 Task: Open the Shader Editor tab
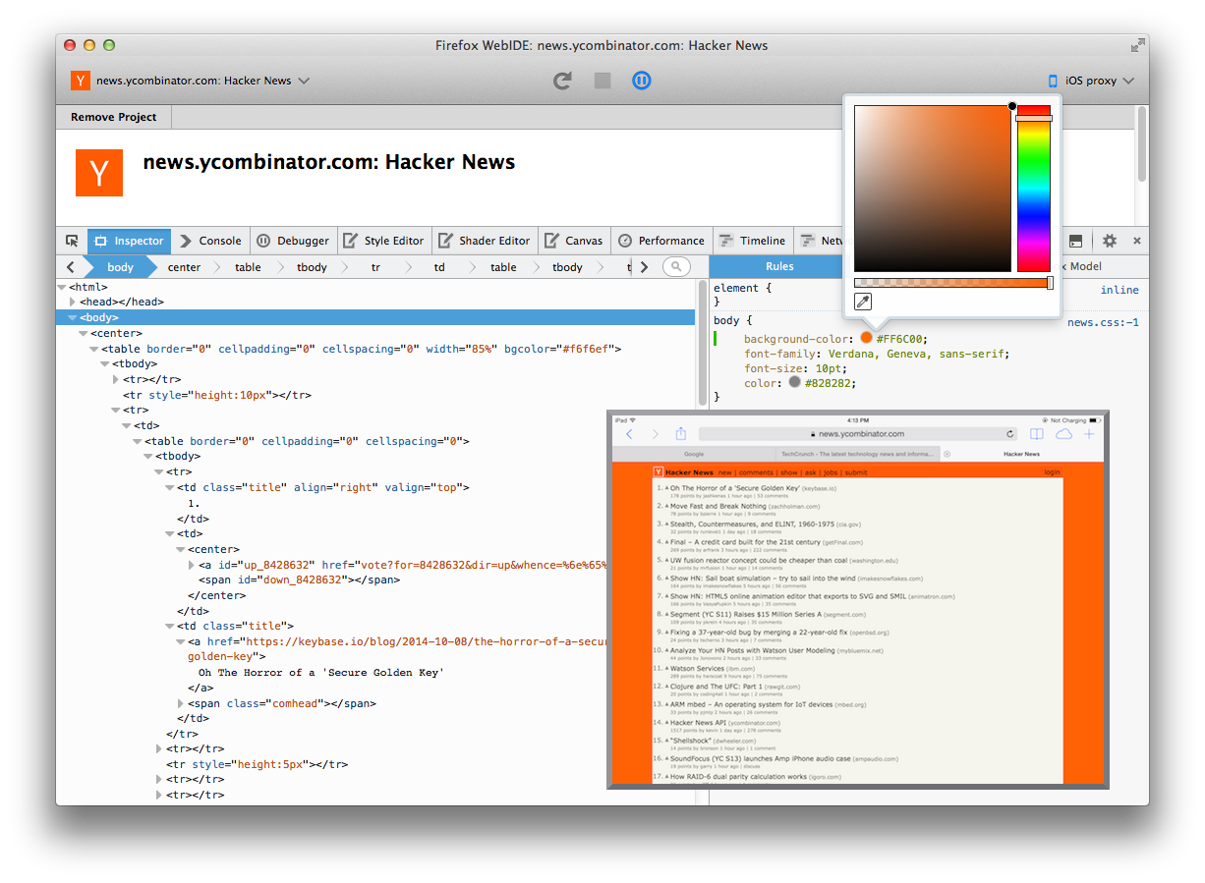tap(486, 241)
